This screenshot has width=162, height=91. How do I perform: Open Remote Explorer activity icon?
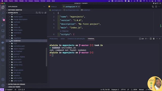[3, 31]
